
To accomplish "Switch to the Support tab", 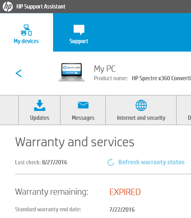I will click(79, 33).
